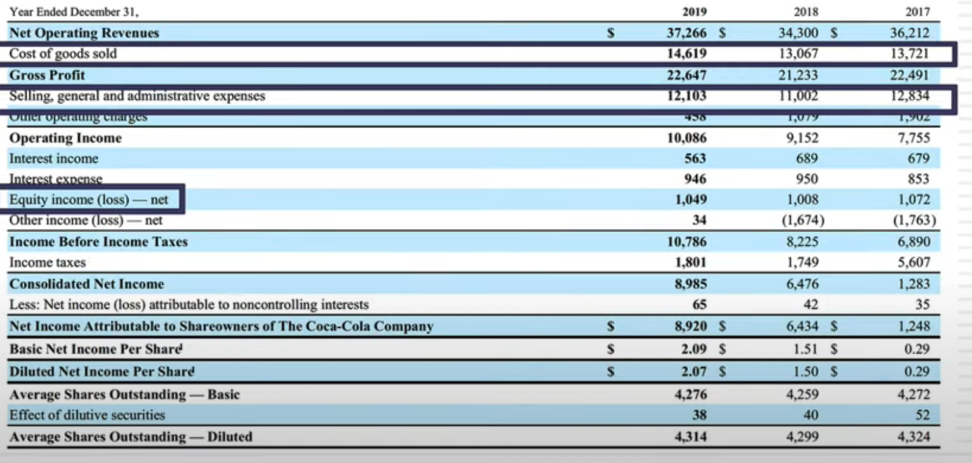Click 2017 dilutive securities value 52
Image resolution: width=972 pixels, height=463 pixels.
click(923, 415)
